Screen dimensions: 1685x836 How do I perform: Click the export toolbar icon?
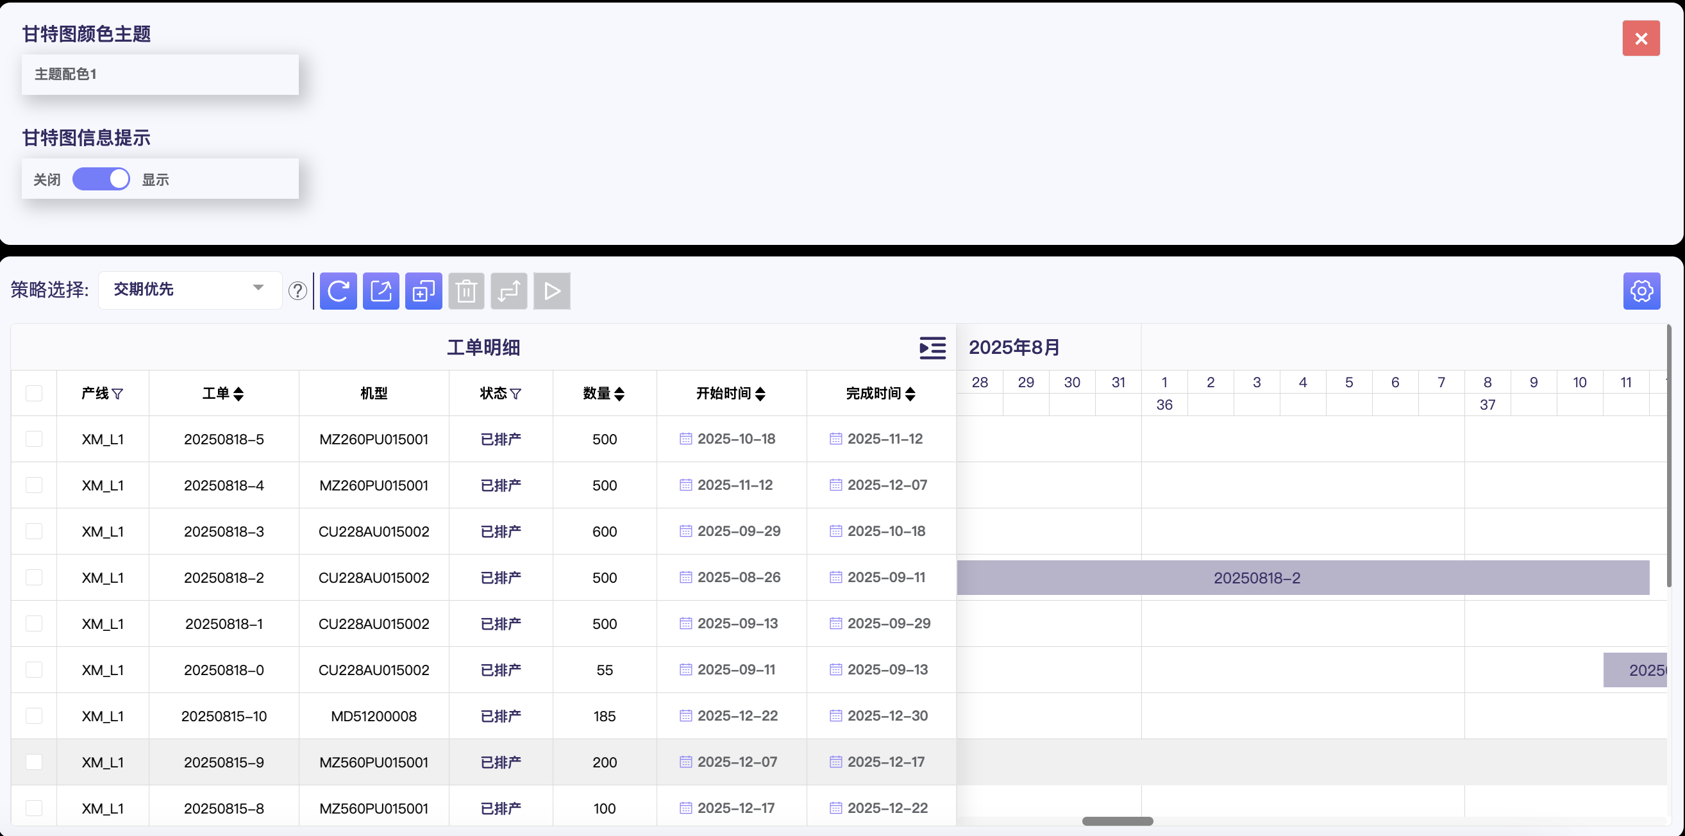(381, 291)
